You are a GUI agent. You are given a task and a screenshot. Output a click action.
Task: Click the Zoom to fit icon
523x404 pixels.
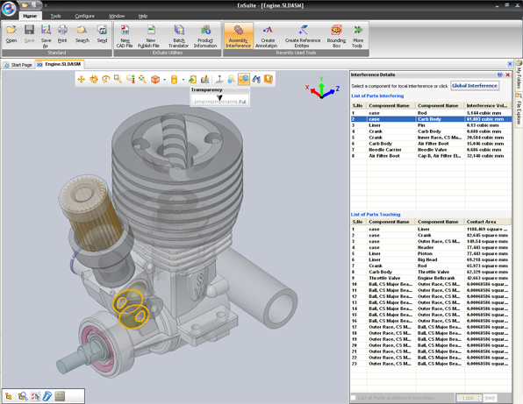click(143, 79)
